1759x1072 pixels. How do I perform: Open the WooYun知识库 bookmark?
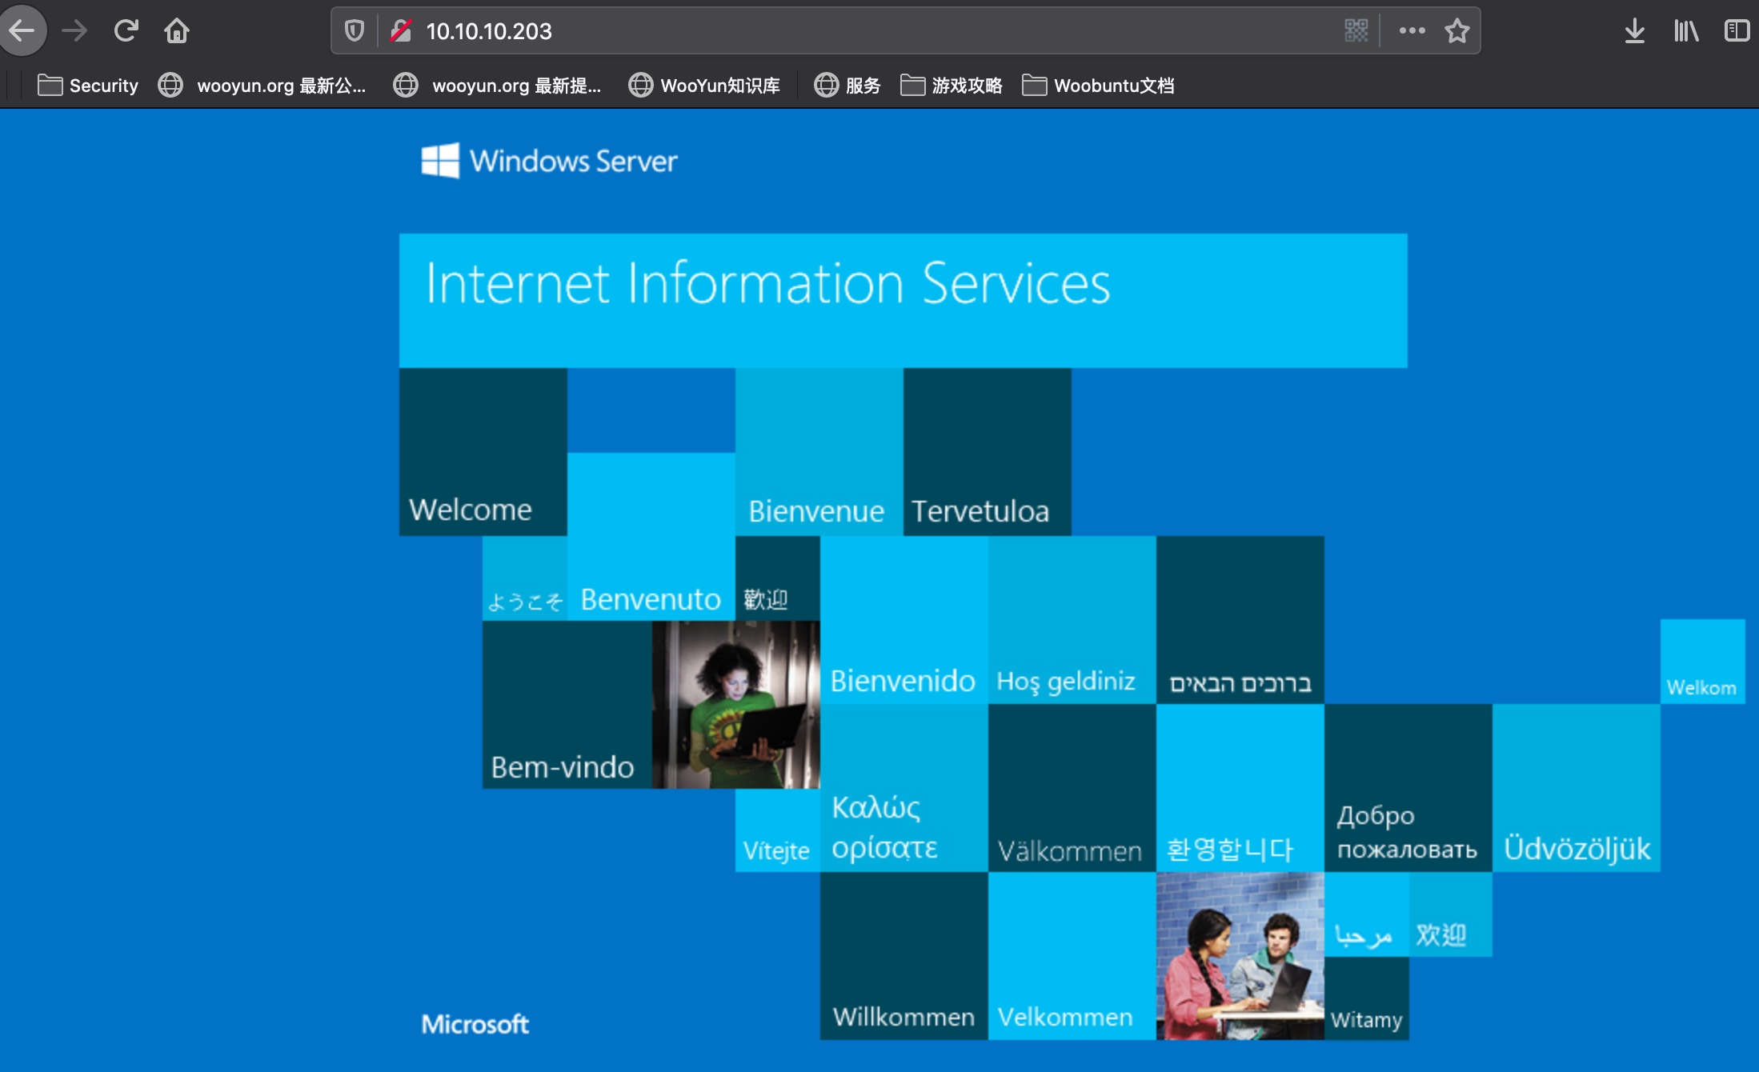704,86
